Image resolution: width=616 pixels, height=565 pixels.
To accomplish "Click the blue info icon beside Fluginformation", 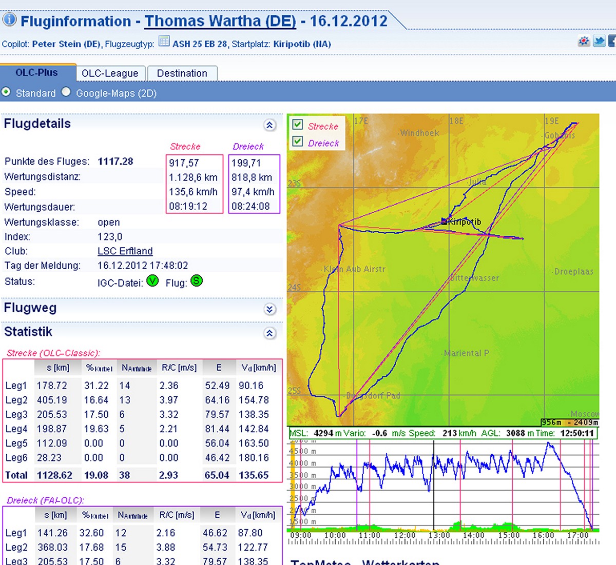I will pos(9,20).
